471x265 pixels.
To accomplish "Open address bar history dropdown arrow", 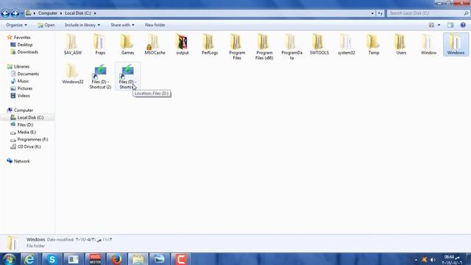I will coord(372,13).
